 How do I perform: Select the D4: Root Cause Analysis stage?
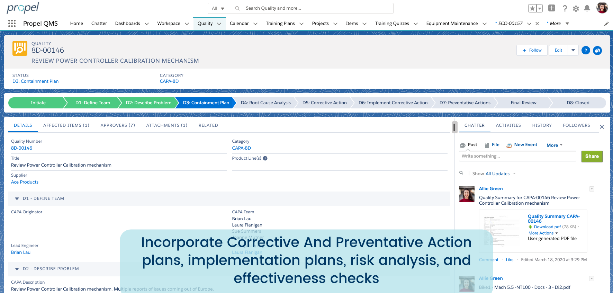tap(265, 103)
